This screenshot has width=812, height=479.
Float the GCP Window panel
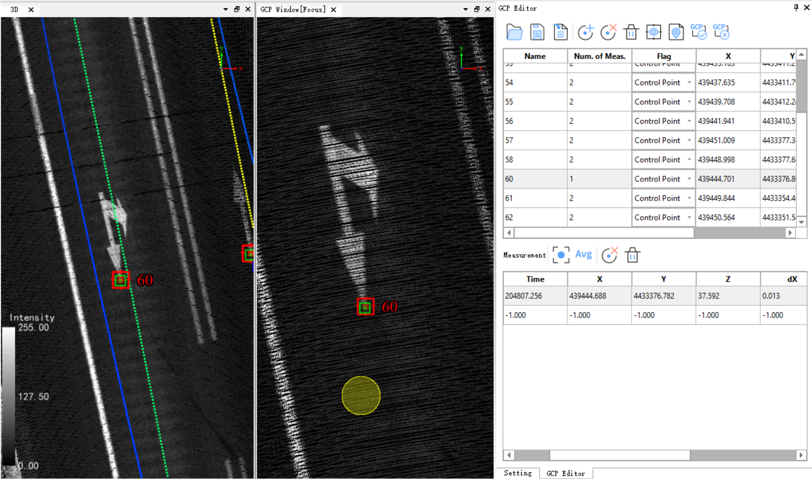point(476,9)
